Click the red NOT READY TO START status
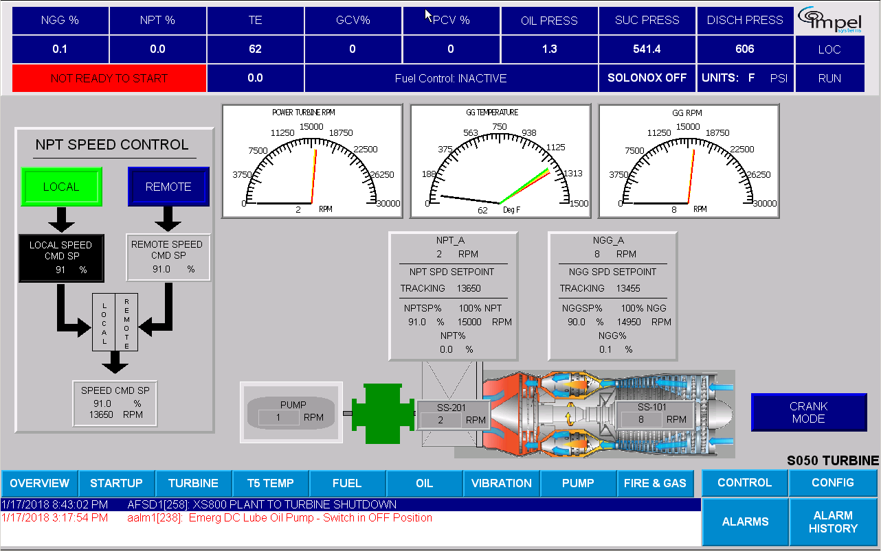 point(109,78)
